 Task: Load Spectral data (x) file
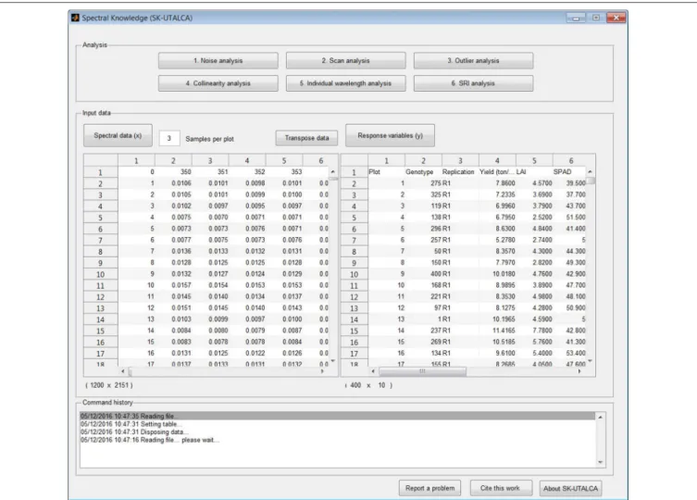[x=118, y=135]
